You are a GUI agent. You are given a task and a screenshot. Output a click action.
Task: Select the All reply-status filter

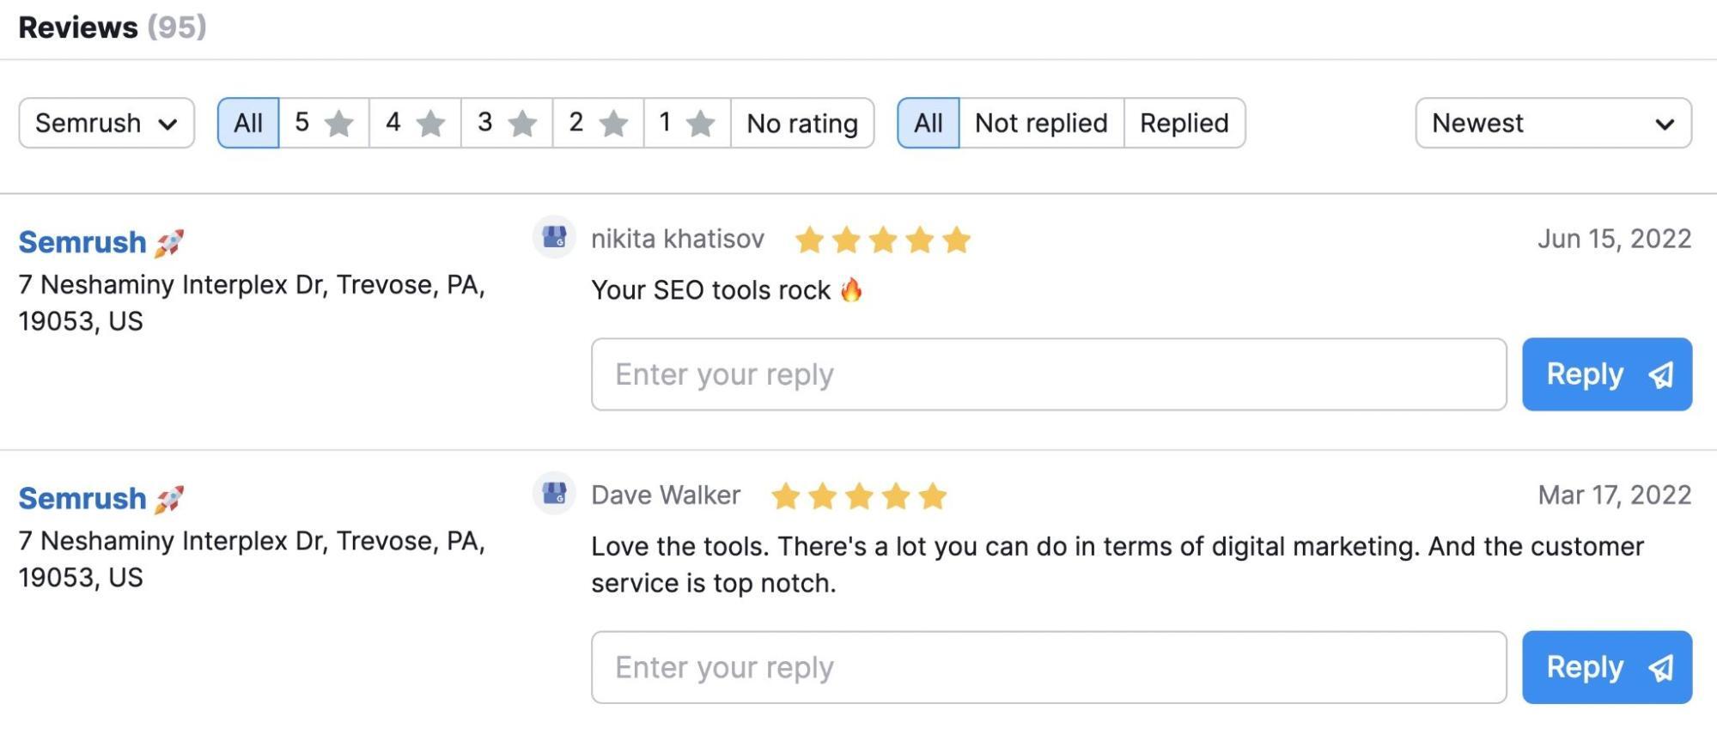click(927, 123)
